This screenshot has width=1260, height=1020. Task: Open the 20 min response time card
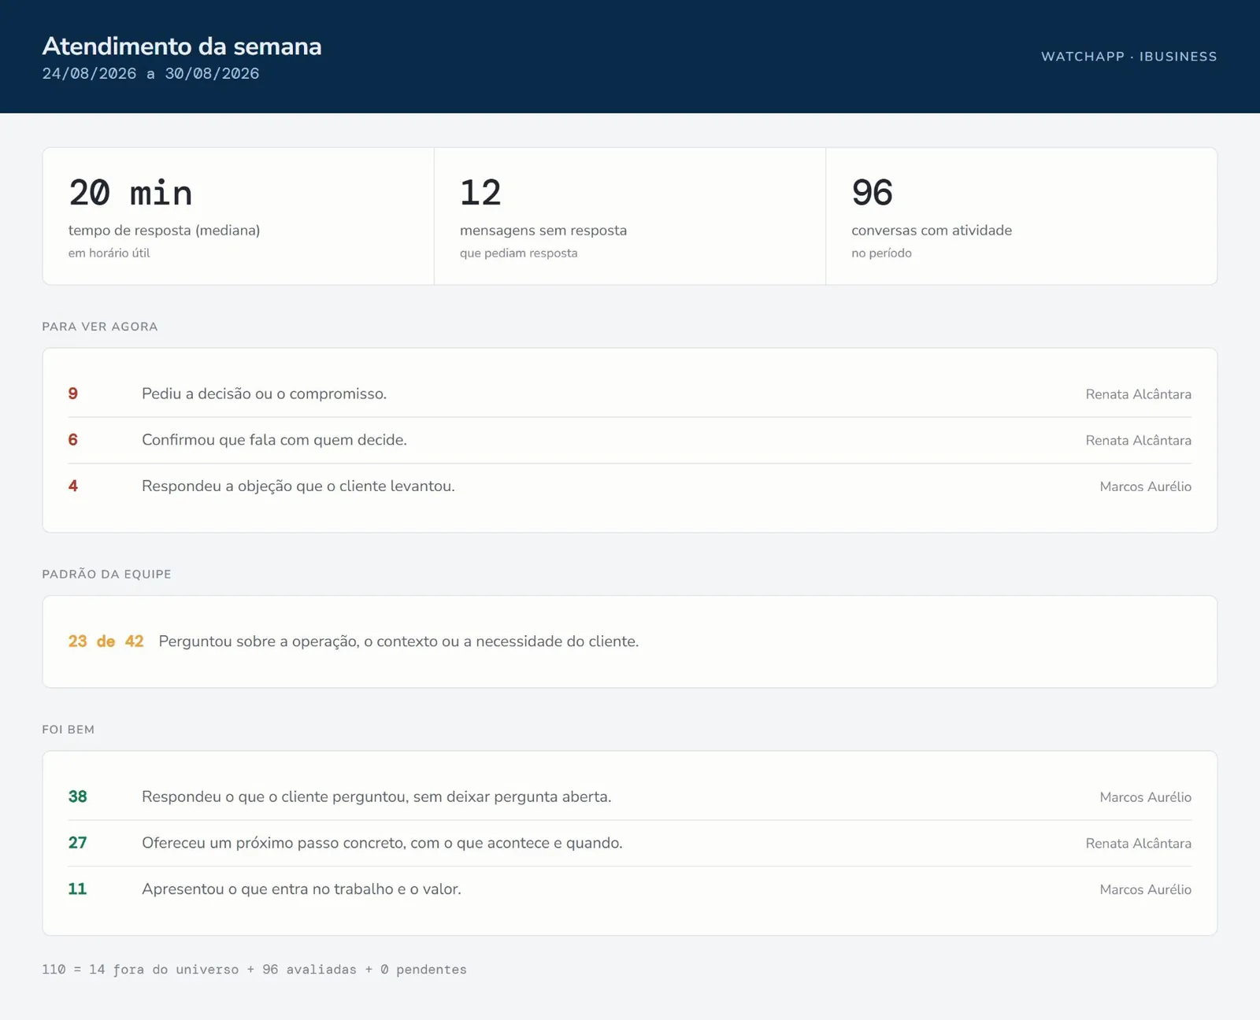click(238, 216)
